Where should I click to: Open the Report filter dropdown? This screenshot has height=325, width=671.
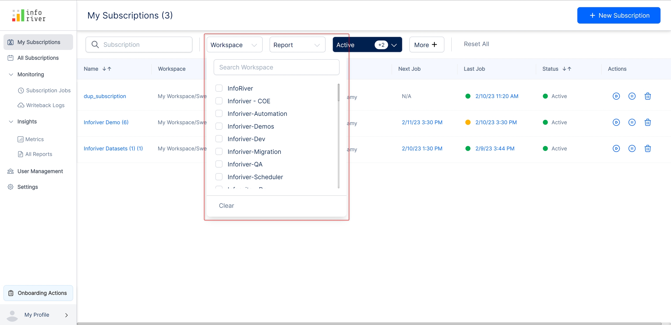297,45
